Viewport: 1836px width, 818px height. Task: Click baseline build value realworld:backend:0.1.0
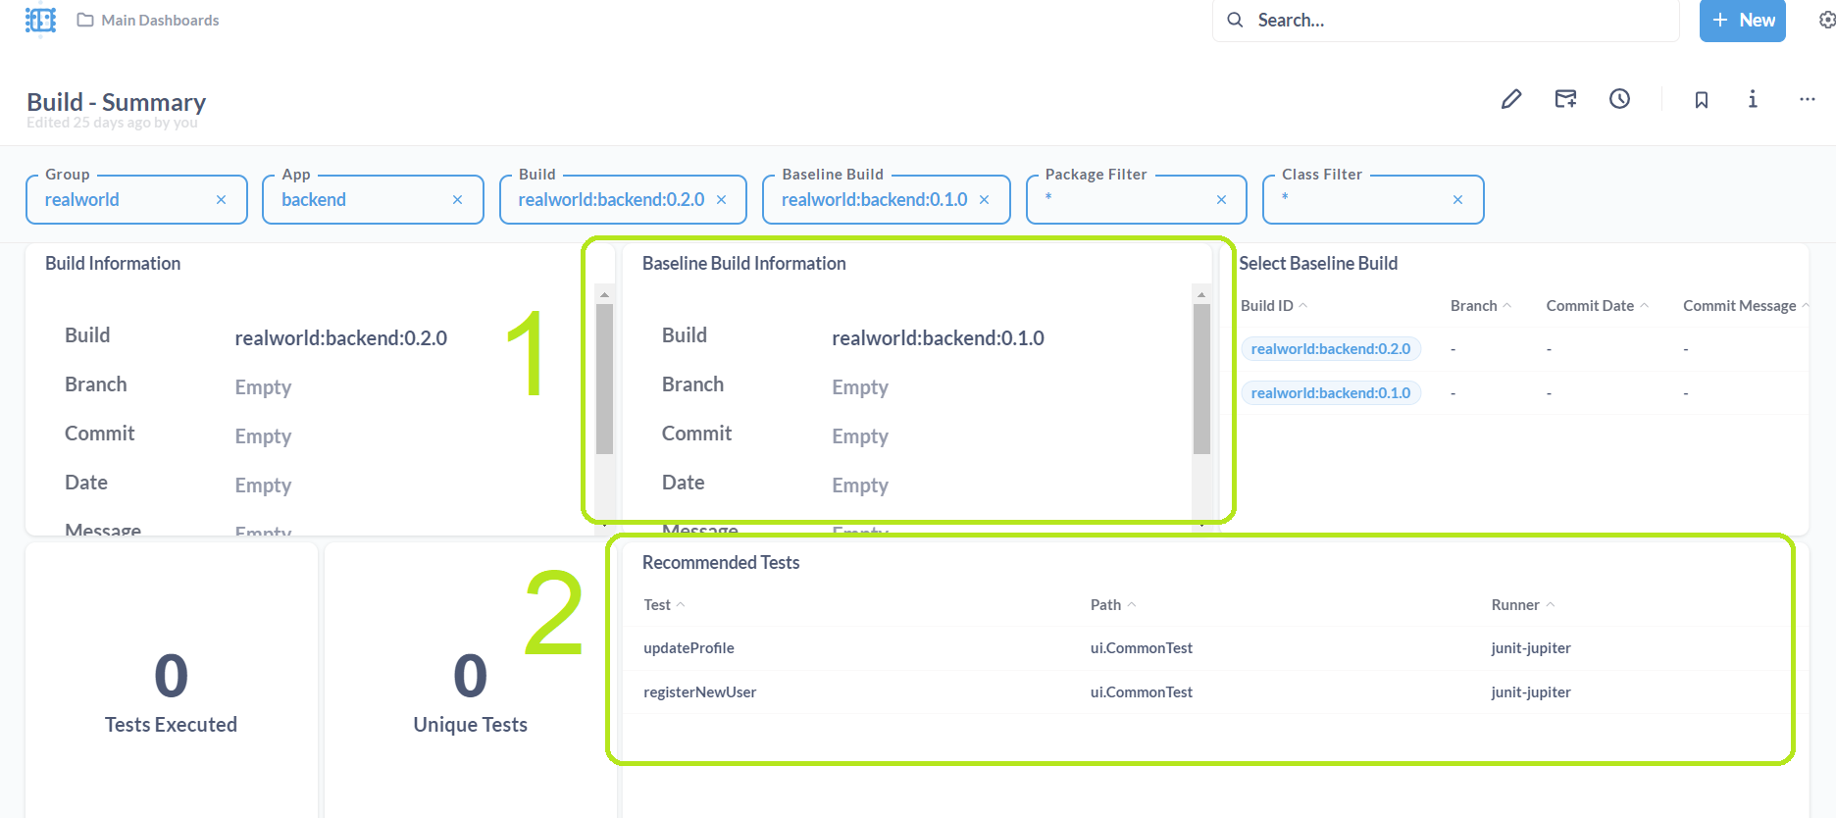(x=938, y=337)
